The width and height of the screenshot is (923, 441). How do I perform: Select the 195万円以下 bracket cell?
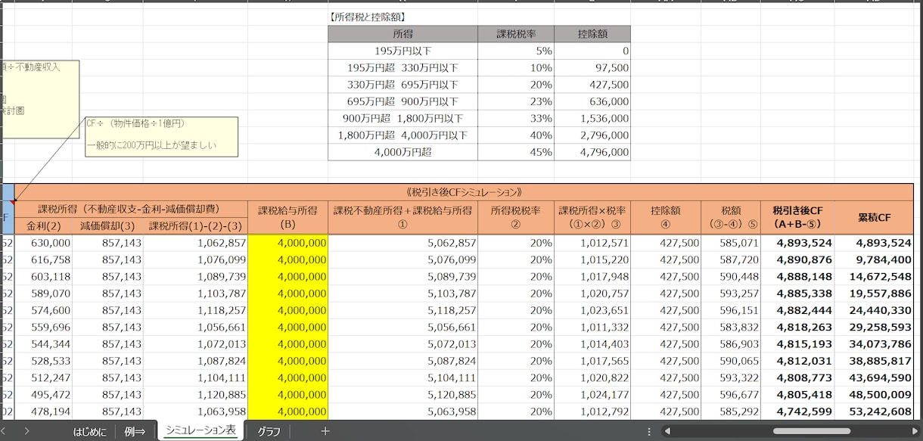(403, 51)
